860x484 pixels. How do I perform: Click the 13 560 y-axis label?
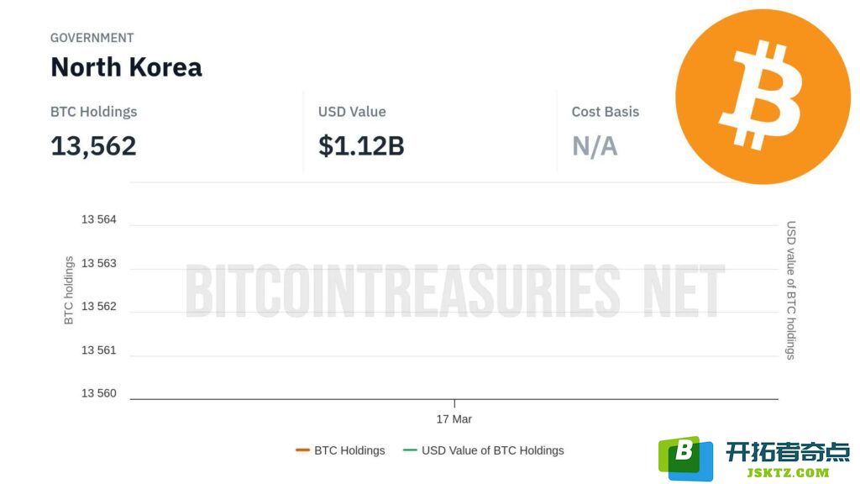(x=99, y=393)
